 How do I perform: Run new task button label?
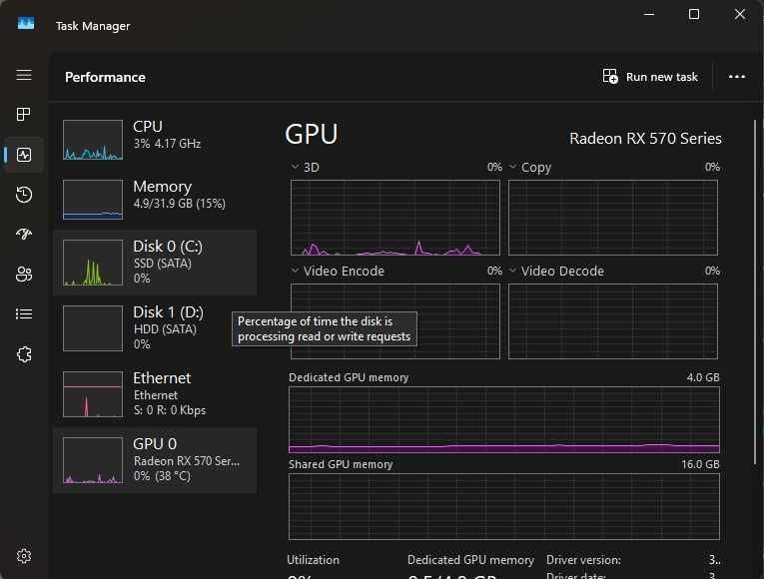pyautogui.click(x=662, y=77)
